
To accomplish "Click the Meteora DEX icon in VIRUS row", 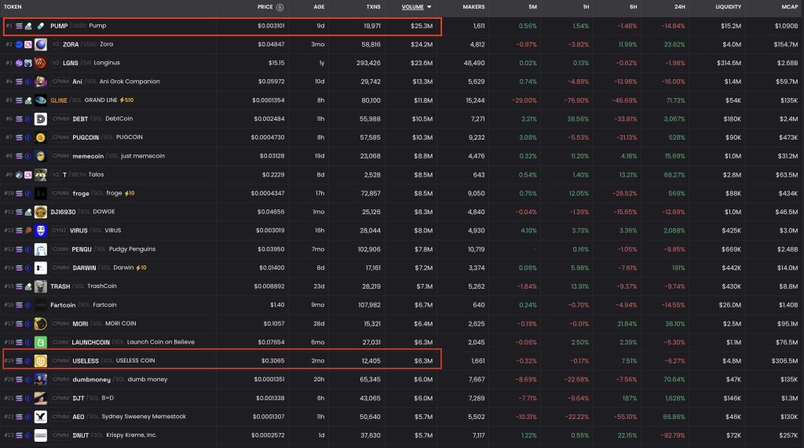I will [28, 231].
